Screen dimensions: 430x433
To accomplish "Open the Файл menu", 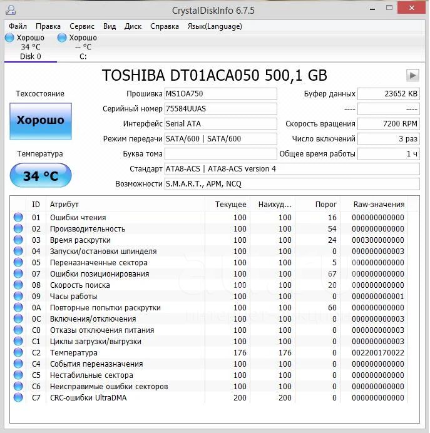I will 18,26.
